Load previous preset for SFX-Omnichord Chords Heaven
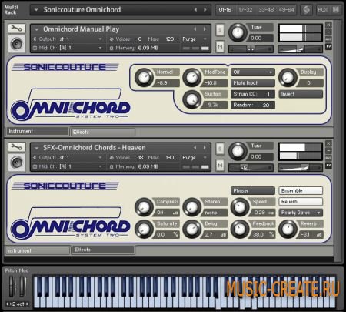 [195, 148]
